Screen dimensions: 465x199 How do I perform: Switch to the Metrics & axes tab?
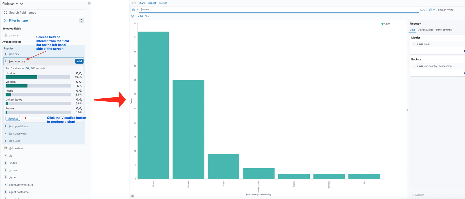(x=425, y=30)
